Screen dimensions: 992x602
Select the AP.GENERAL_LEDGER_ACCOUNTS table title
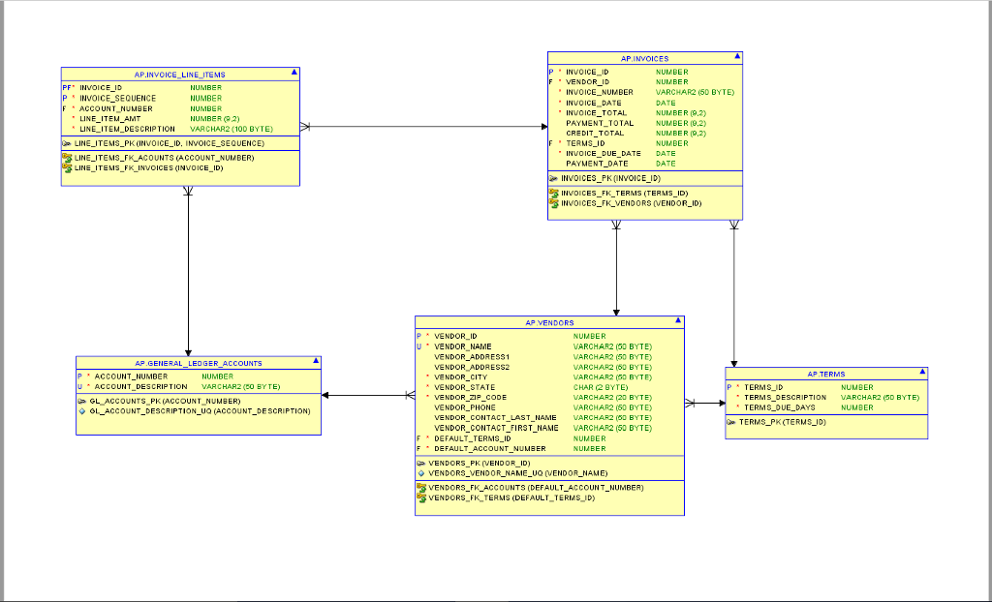click(x=198, y=363)
